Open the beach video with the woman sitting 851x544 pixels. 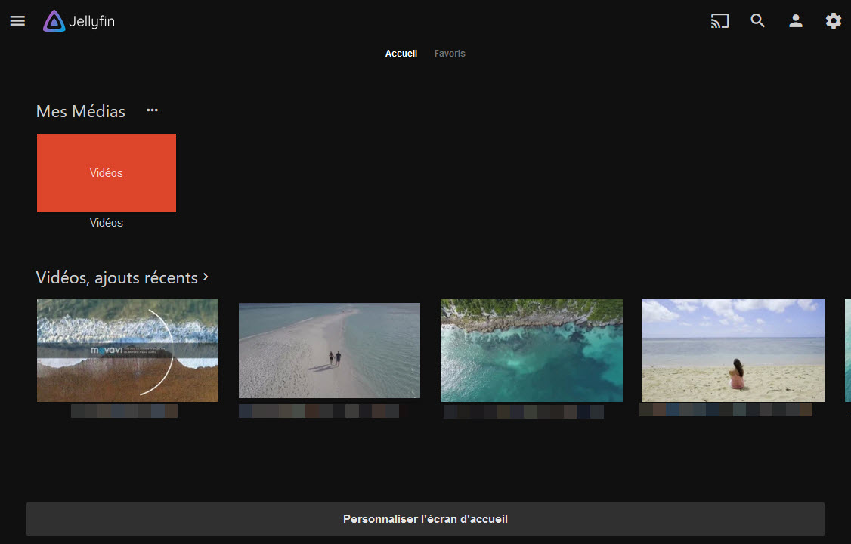(x=733, y=350)
